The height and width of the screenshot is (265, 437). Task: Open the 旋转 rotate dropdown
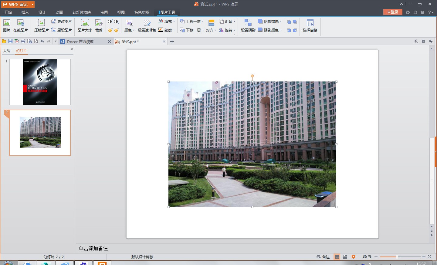[227, 30]
